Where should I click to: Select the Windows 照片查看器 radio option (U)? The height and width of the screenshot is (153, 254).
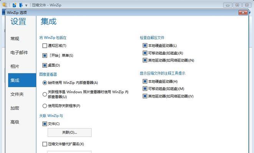coord(45,94)
